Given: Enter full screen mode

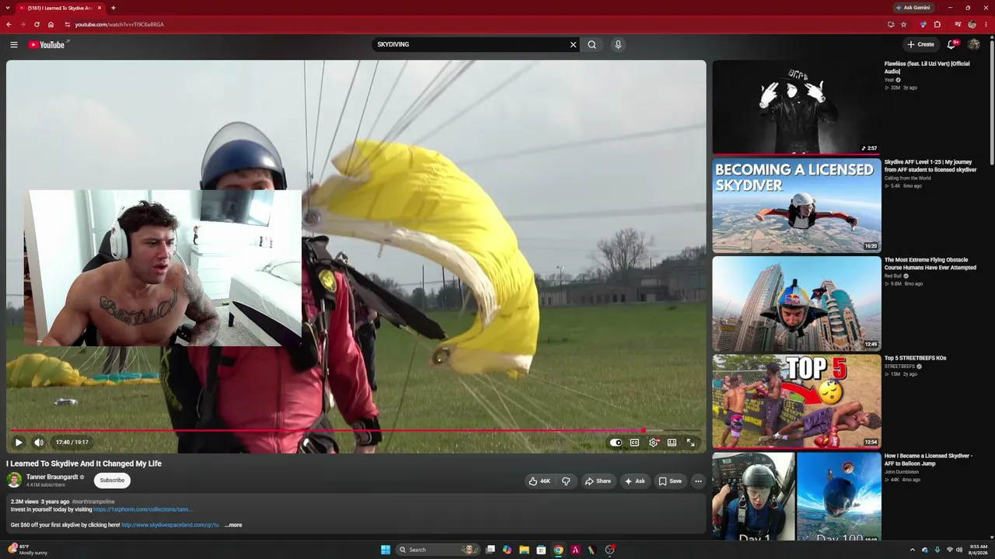Looking at the screenshot, I should click(x=690, y=443).
